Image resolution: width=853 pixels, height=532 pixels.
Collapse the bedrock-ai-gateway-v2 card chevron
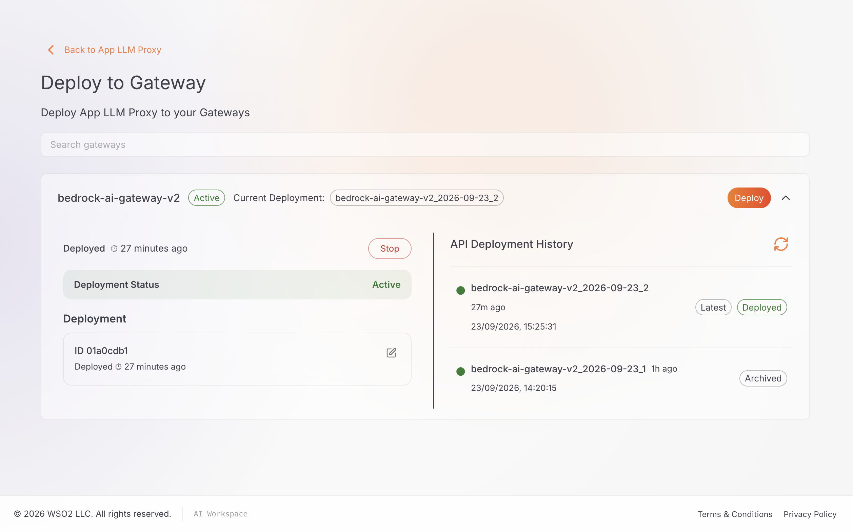tap(786, 198)
